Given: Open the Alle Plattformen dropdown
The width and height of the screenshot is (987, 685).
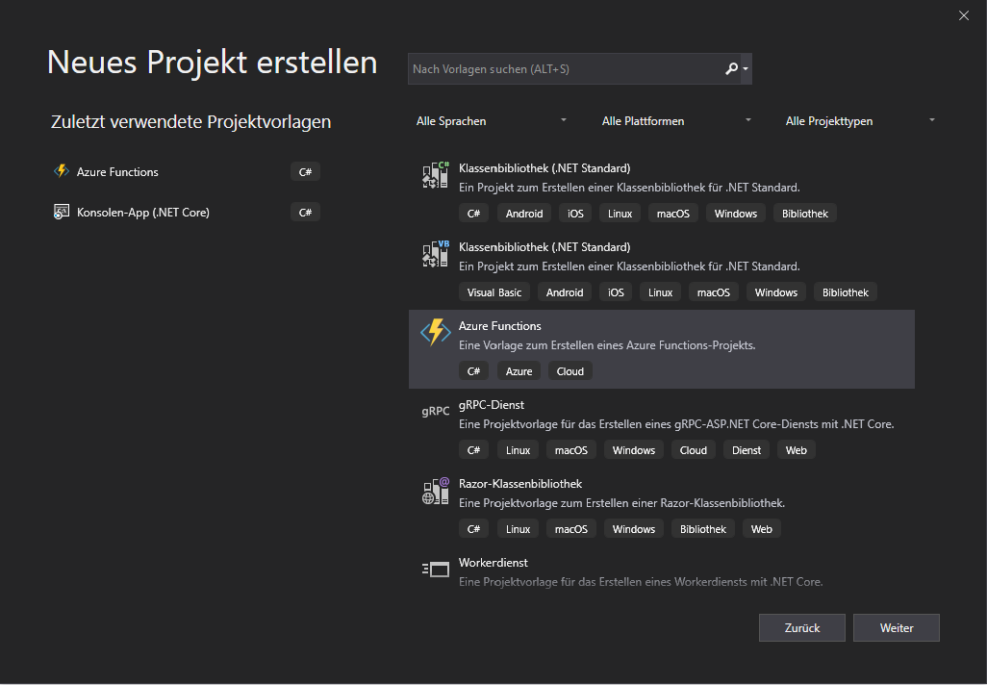Looking at the screenshot, I should point(676,121).
